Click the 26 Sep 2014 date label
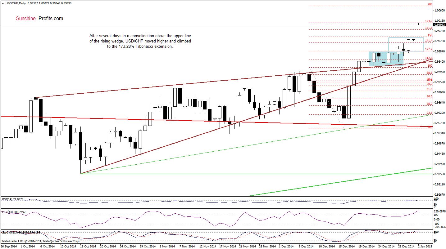The width and height of the screenshot is (446, 249). pyautogui.click(x=8, y=246)
